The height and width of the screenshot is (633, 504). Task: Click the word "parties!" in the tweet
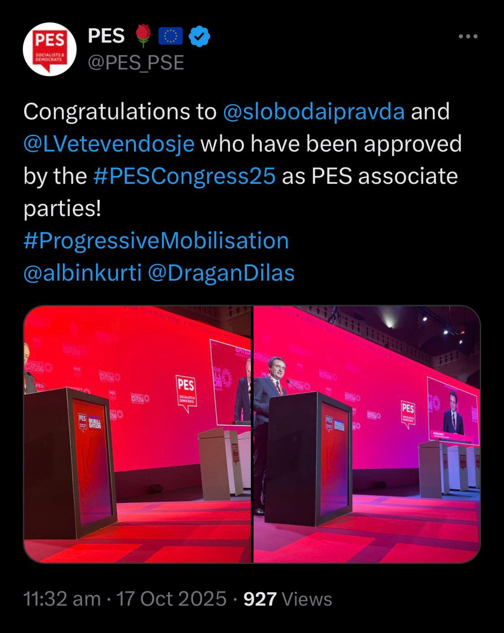pos(62,209)
